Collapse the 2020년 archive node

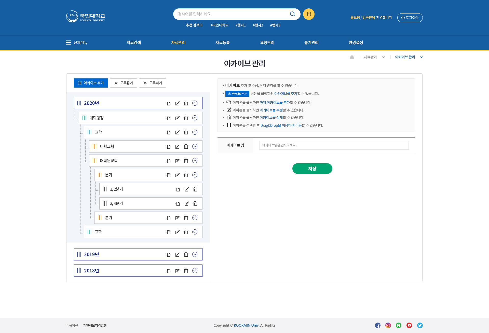coord(195,103)
